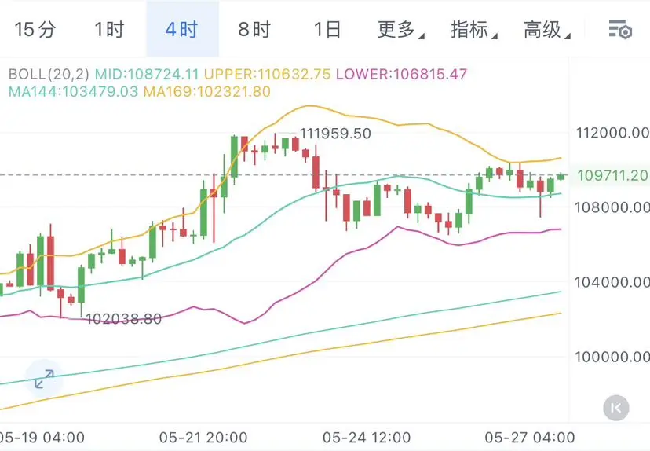Tap the 108000.00 price axis label

pos(612,207)
